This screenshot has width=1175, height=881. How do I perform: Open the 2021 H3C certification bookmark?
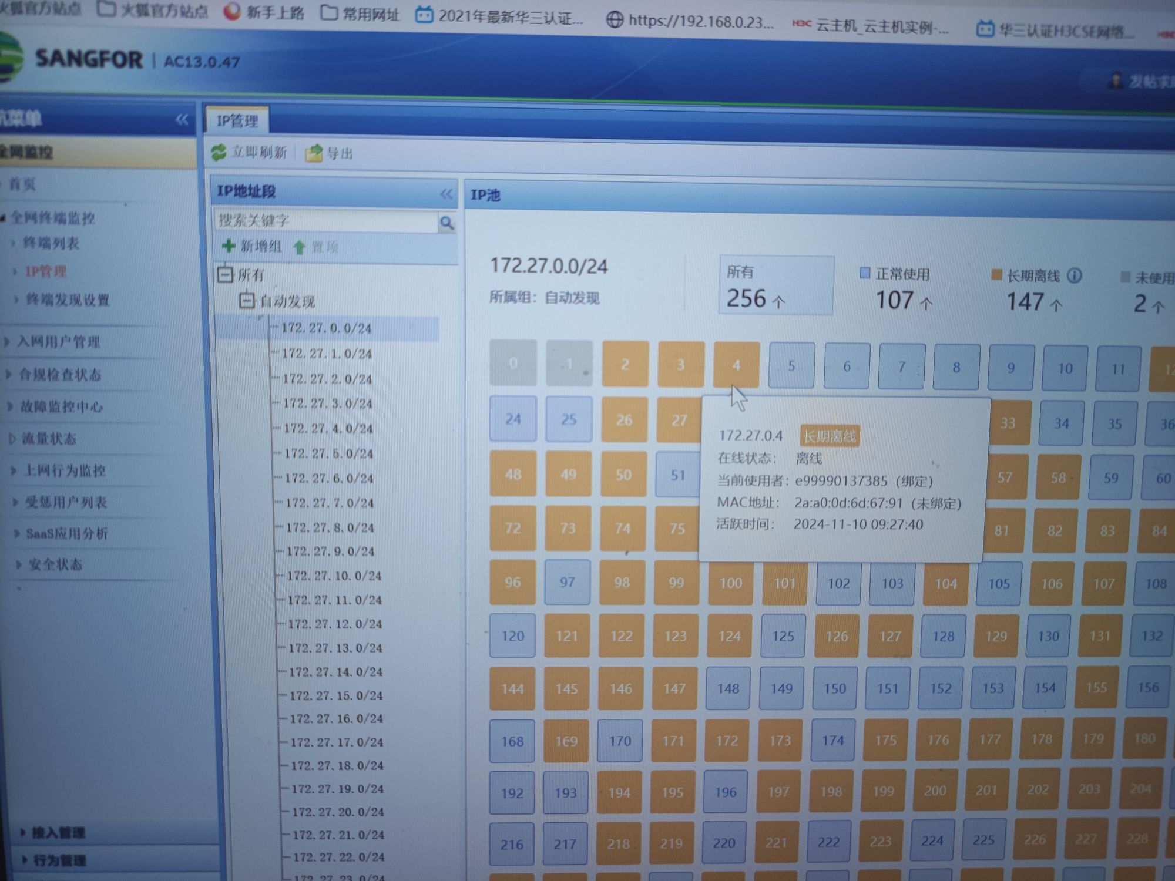pyautogui.click(x=499, y=16)
